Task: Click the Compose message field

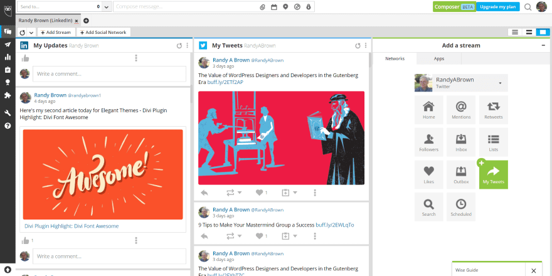Action: pos(185,7)
